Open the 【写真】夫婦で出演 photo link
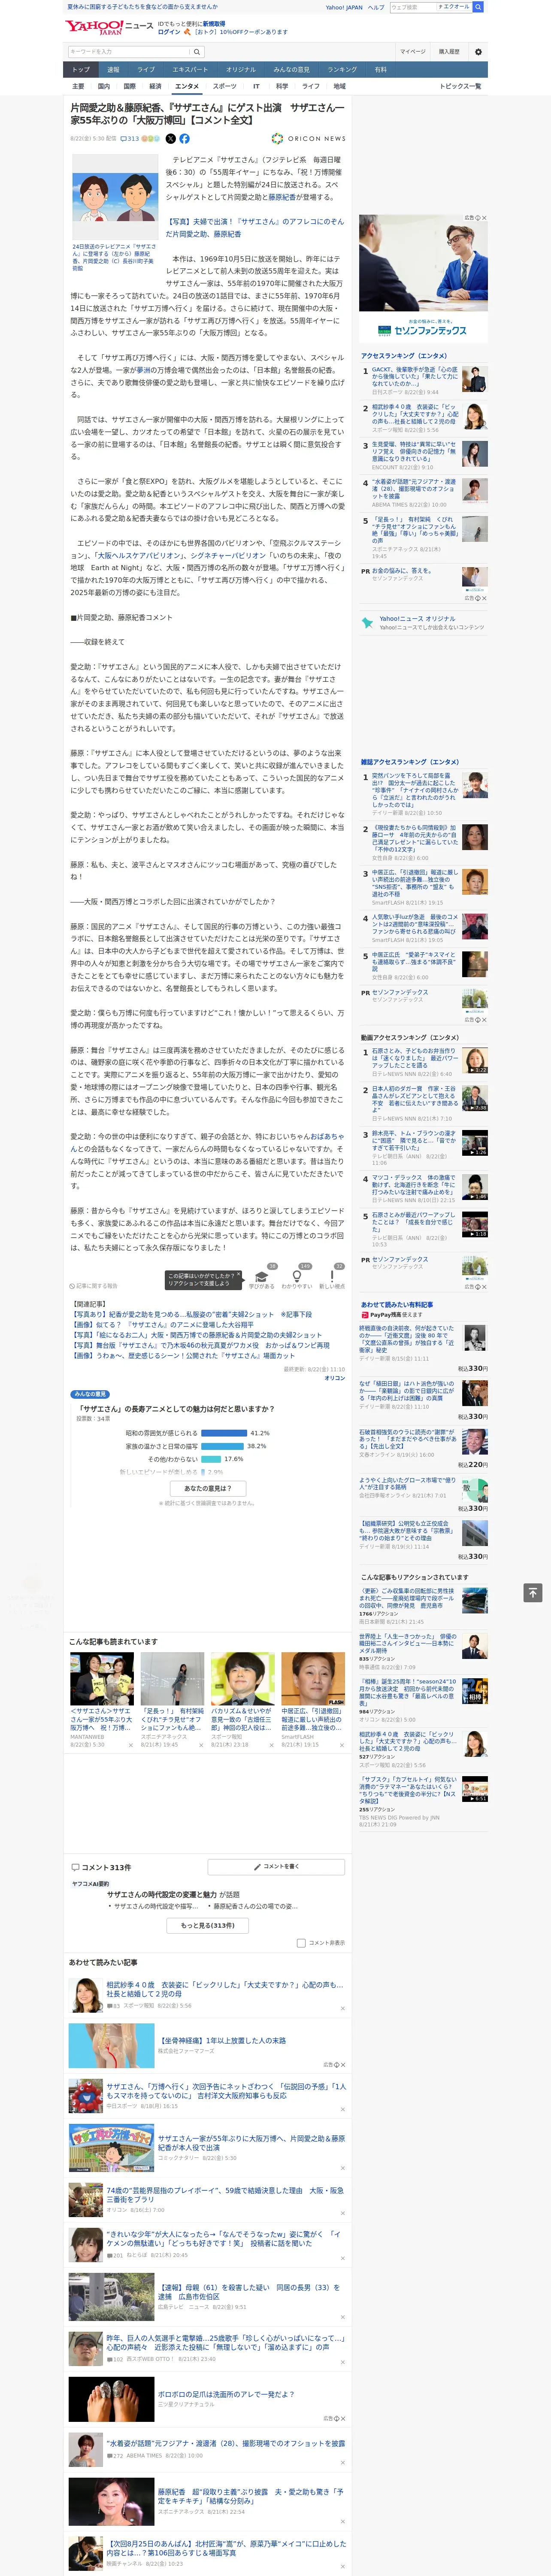 click(x=254, y=228)
